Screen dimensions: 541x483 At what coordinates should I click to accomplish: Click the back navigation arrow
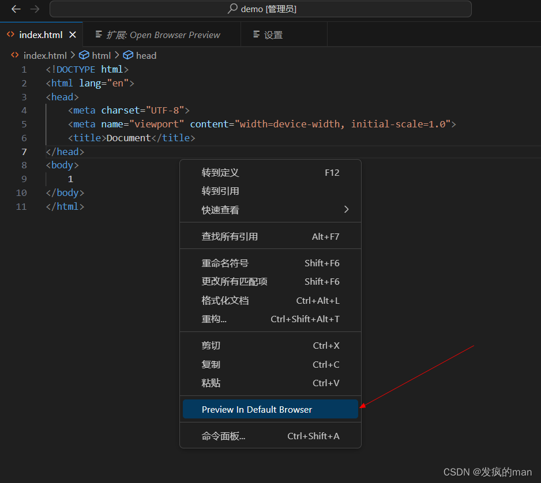coord(16,9)
